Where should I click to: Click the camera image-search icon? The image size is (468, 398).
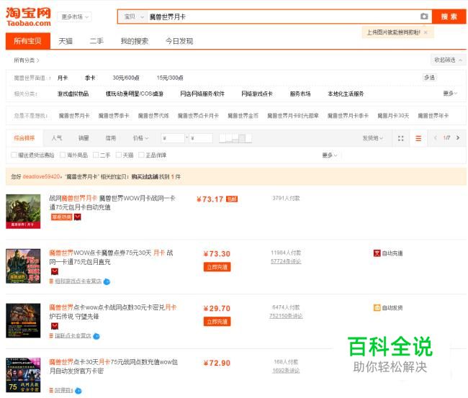coord(424,17)
